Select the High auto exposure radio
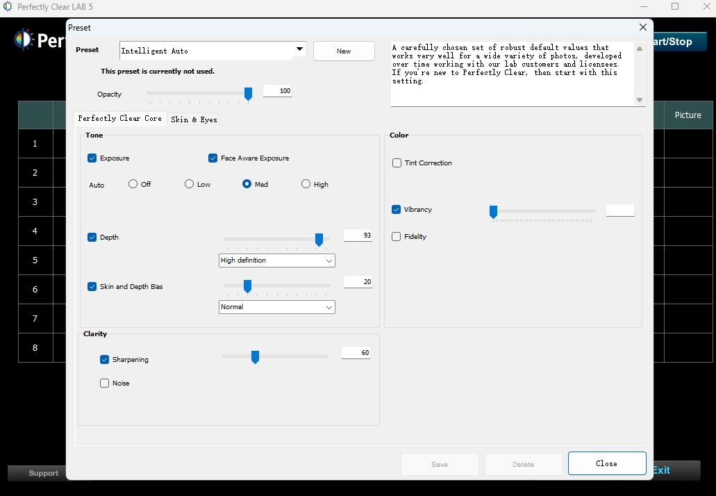 [306, 183]
